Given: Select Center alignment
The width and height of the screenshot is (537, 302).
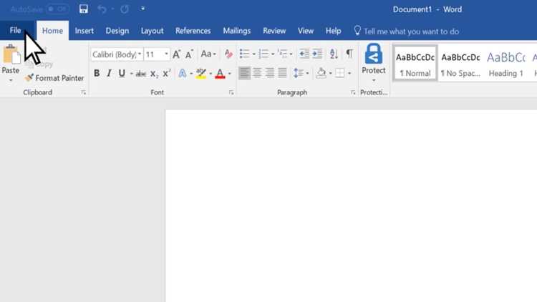Looking at the screenshot, I should [257, 73].
